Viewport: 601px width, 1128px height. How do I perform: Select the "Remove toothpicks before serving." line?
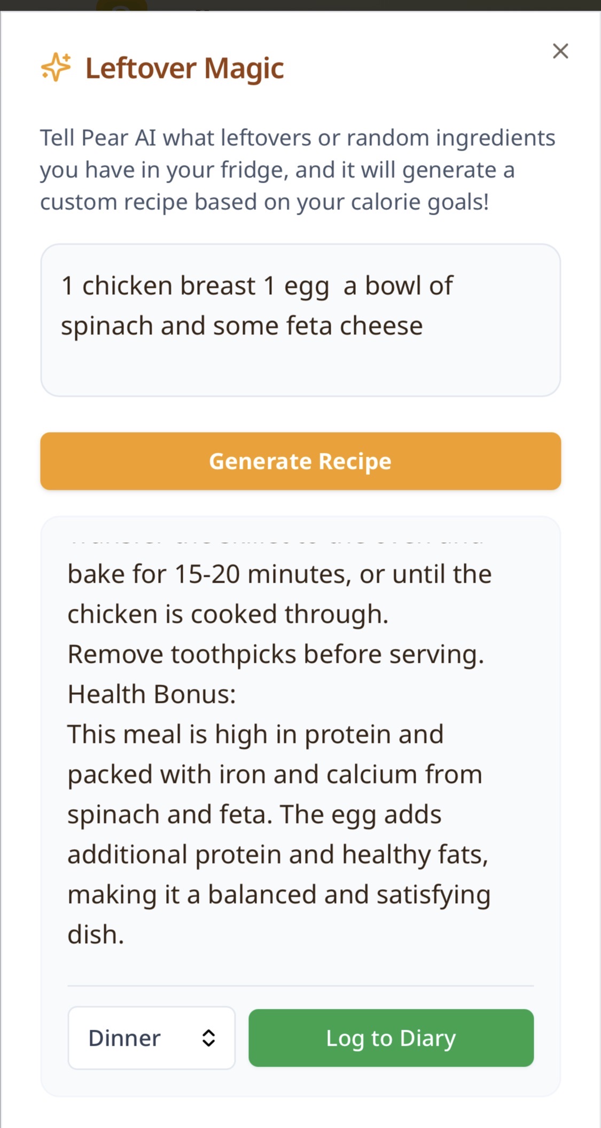click(275, 654)
